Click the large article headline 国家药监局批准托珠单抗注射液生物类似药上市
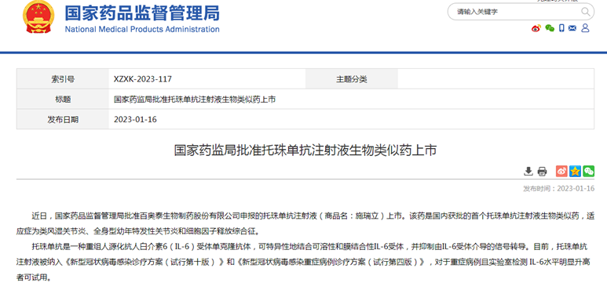This screenshot has height=290, width=607. click(x=305, y=150)
